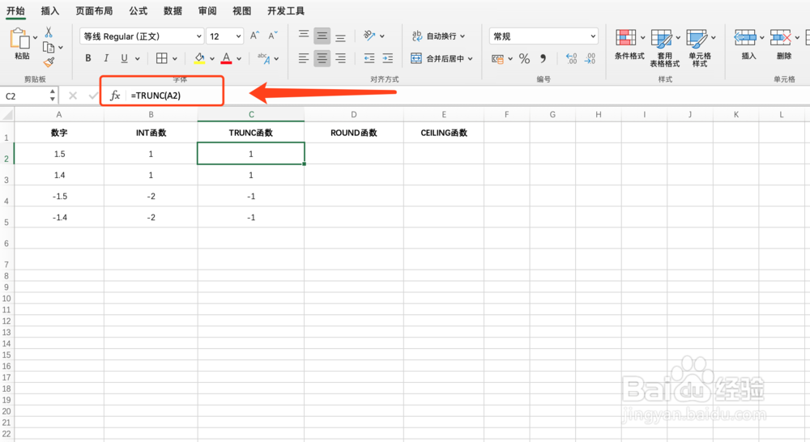Switch to the 插入 ribbon tab
810x442 pixels.
pyautogui.click(x=50, y=11)
